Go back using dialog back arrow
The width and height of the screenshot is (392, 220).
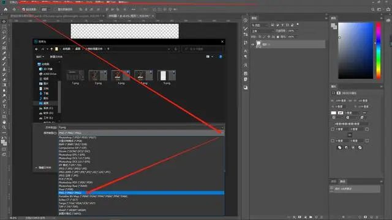click(37, 49)
